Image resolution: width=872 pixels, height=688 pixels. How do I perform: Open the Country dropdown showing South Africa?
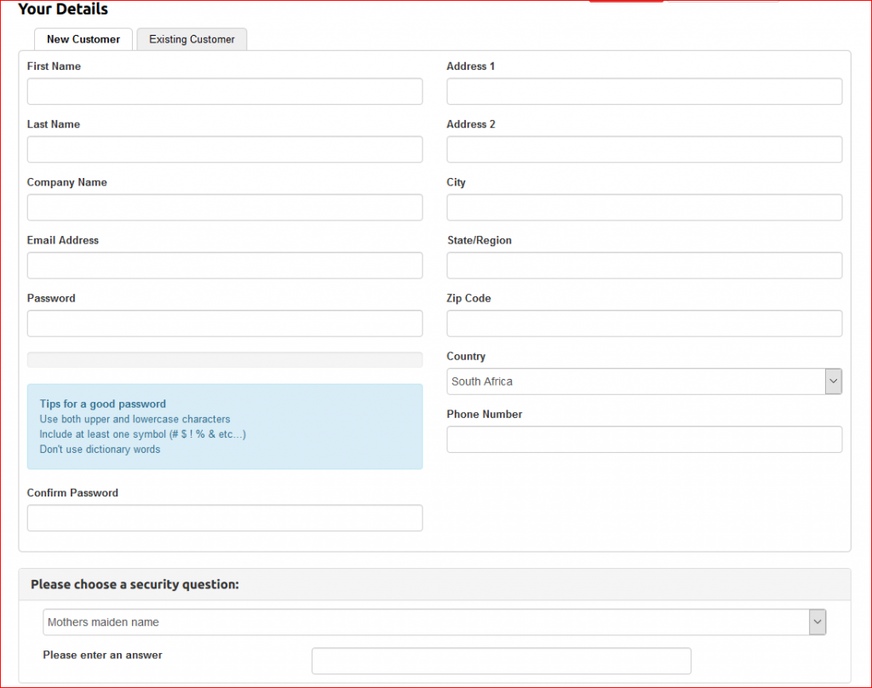point(635,381)
